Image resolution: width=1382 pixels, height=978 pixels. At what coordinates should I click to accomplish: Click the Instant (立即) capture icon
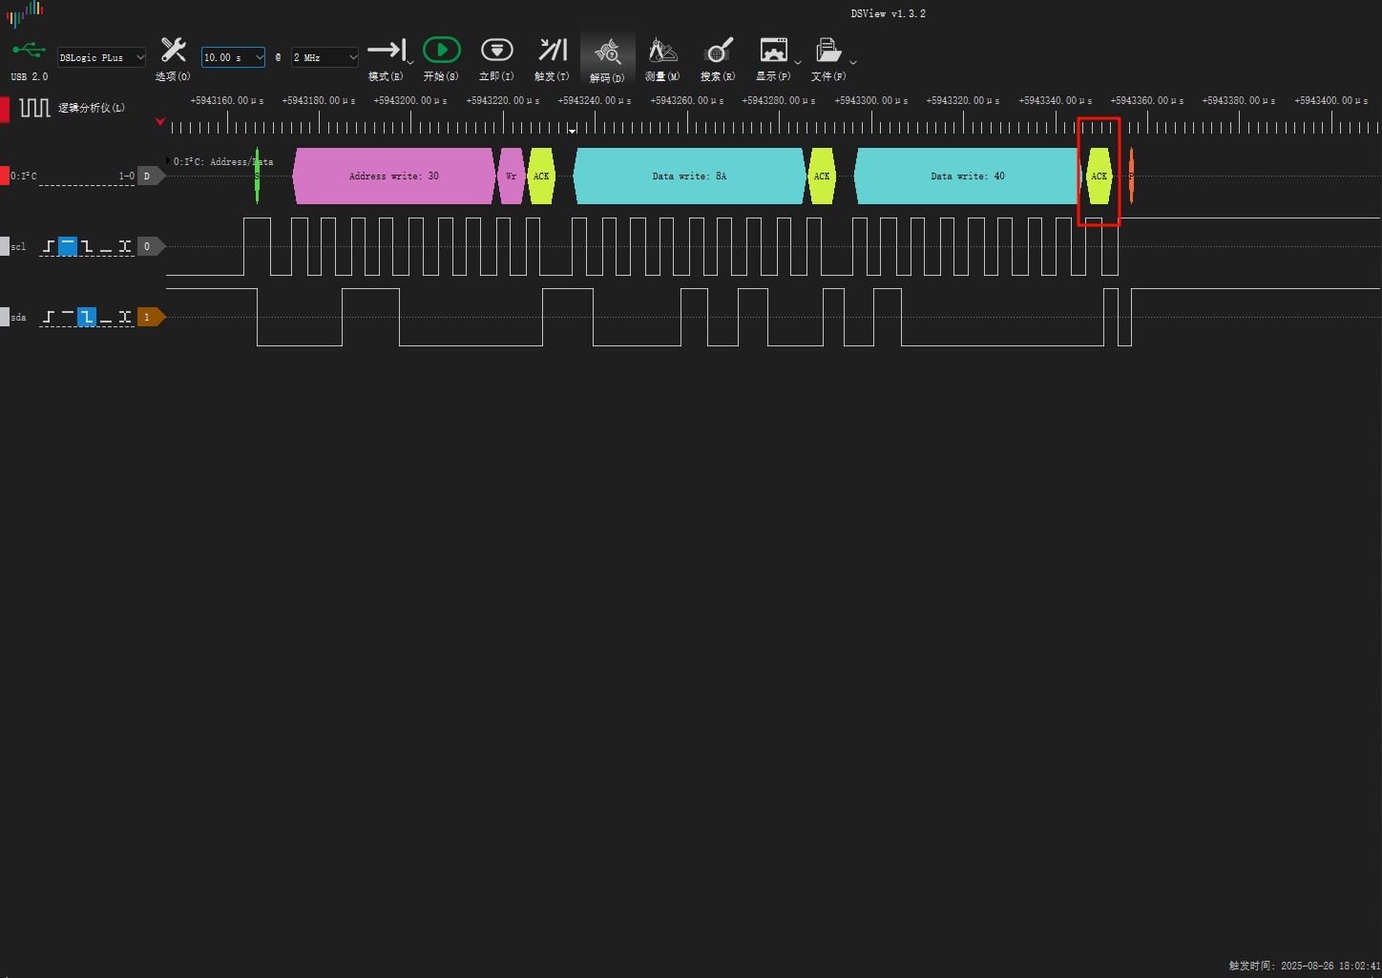click(x=496, y=51)
